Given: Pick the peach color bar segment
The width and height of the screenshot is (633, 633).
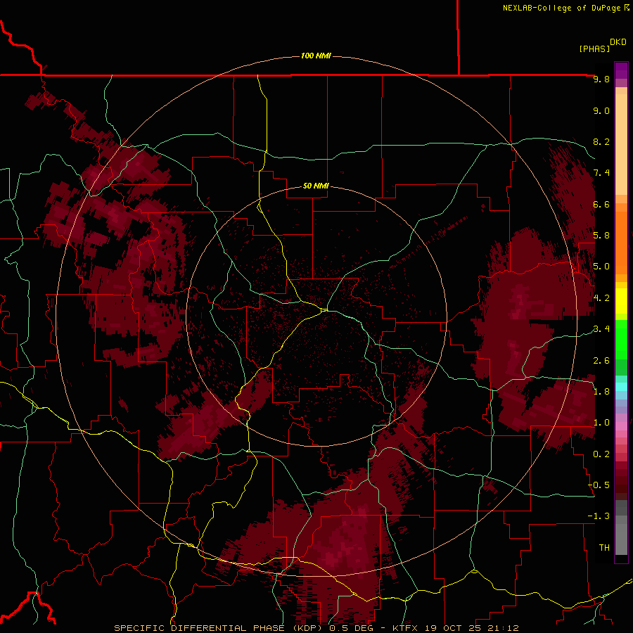Looking at the screenshot, I should pyautogui.click(x=621, y=144).
